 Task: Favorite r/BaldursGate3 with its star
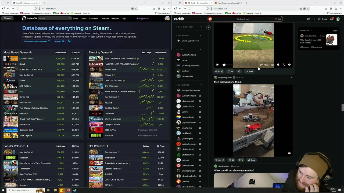pos(200,149)
